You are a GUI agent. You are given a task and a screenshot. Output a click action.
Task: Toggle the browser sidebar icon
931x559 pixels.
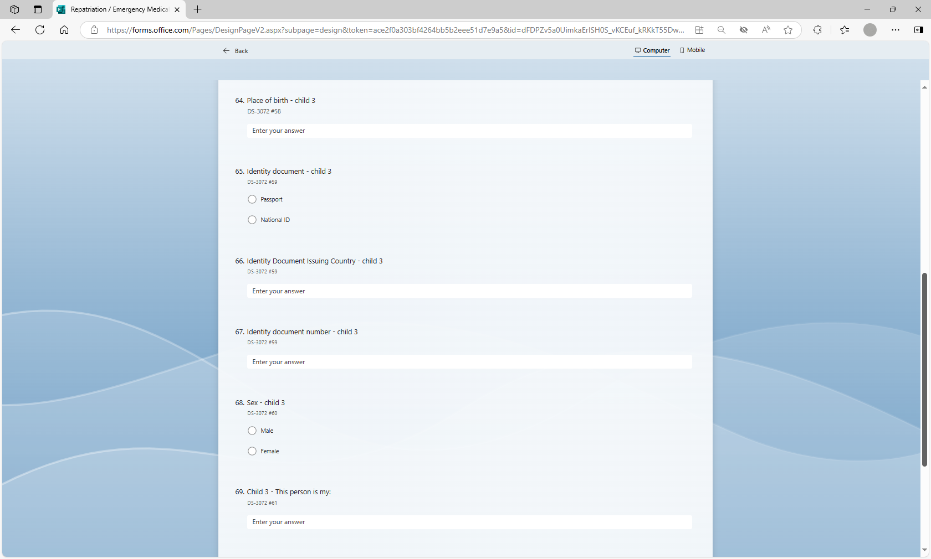(x=919, y=30)
